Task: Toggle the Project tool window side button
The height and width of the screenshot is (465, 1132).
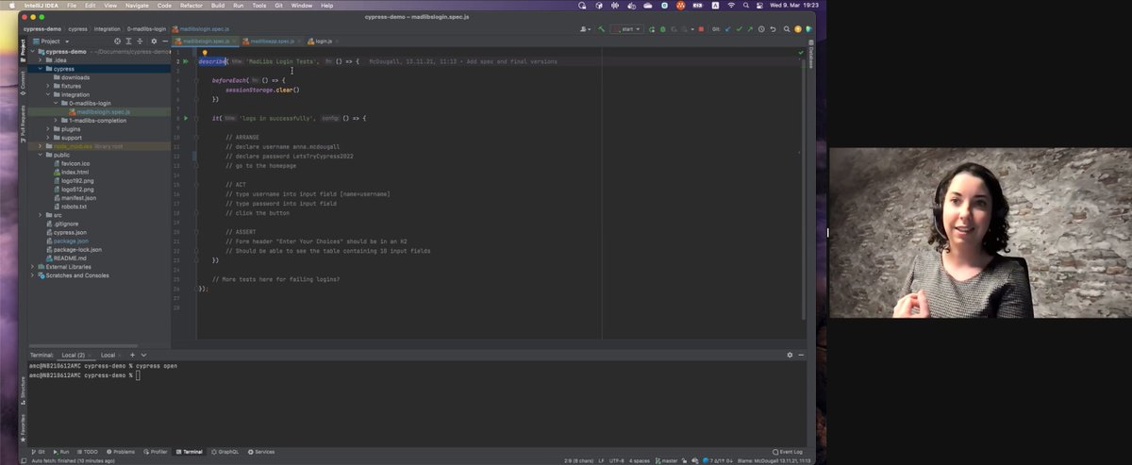Action: coord(23,49)
